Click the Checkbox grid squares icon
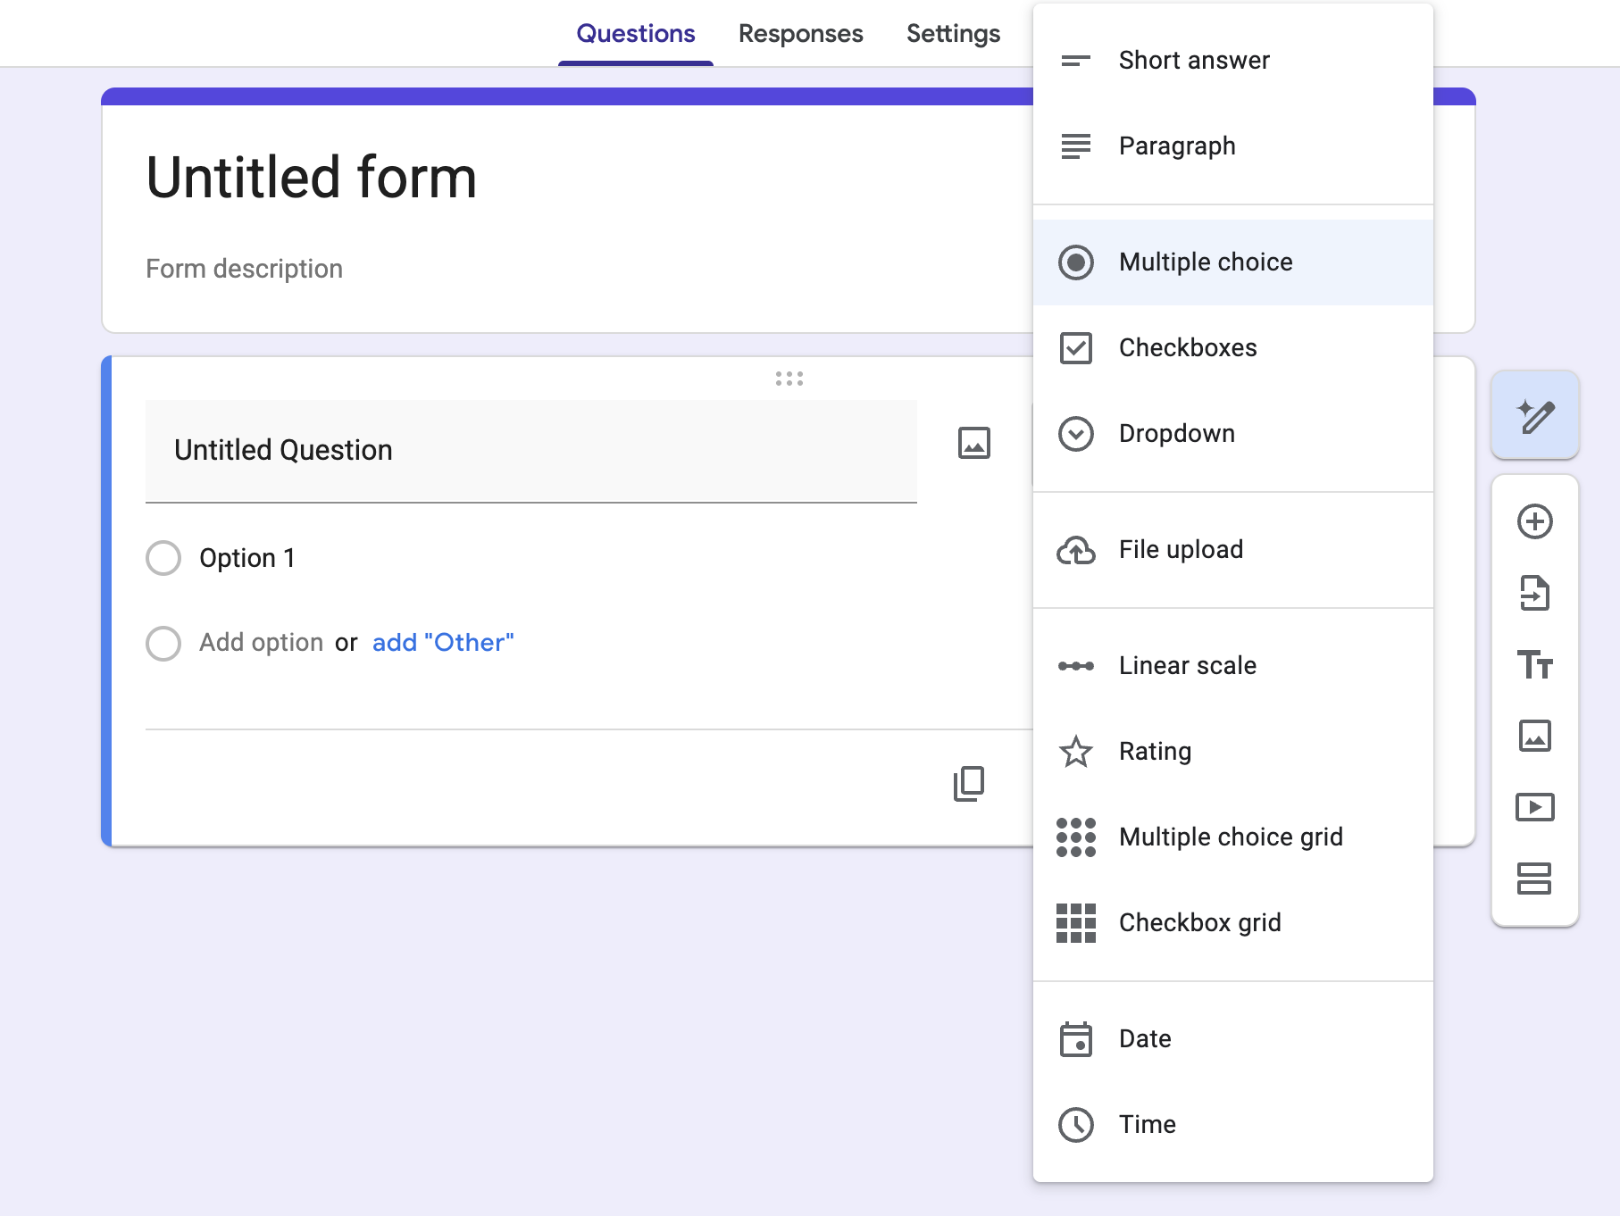Screen dimensions: 1620x1216 1076,923
